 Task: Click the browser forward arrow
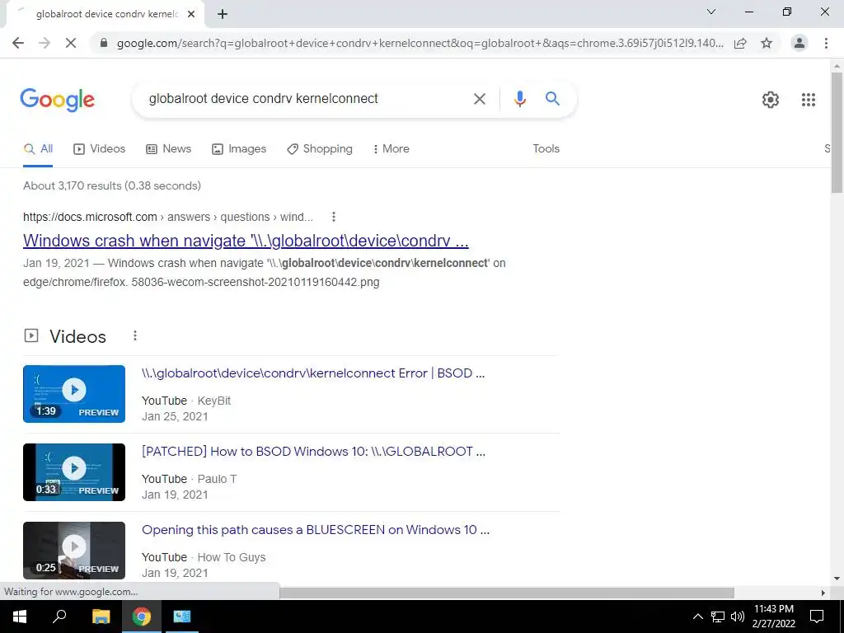(x=45, y=43)
